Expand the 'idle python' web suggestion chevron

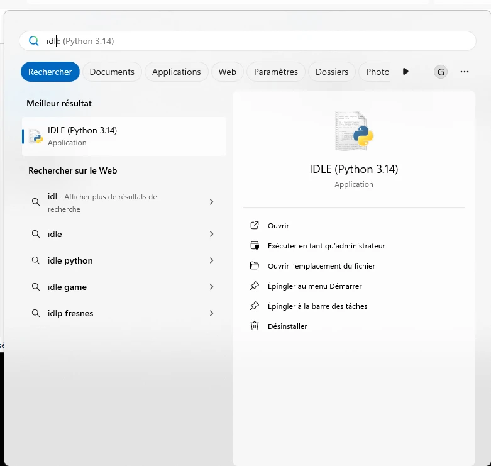click(211, 260)
